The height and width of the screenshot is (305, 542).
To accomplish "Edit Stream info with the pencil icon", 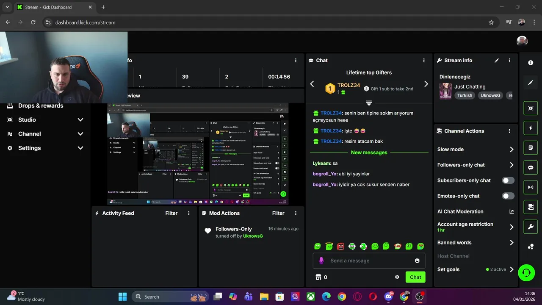I will (x=497, y=61).
